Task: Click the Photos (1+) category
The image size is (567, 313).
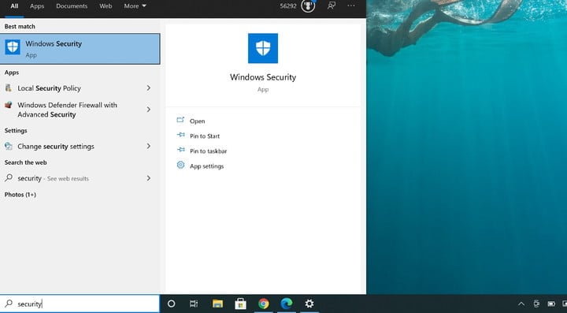Action: (20, 195)
